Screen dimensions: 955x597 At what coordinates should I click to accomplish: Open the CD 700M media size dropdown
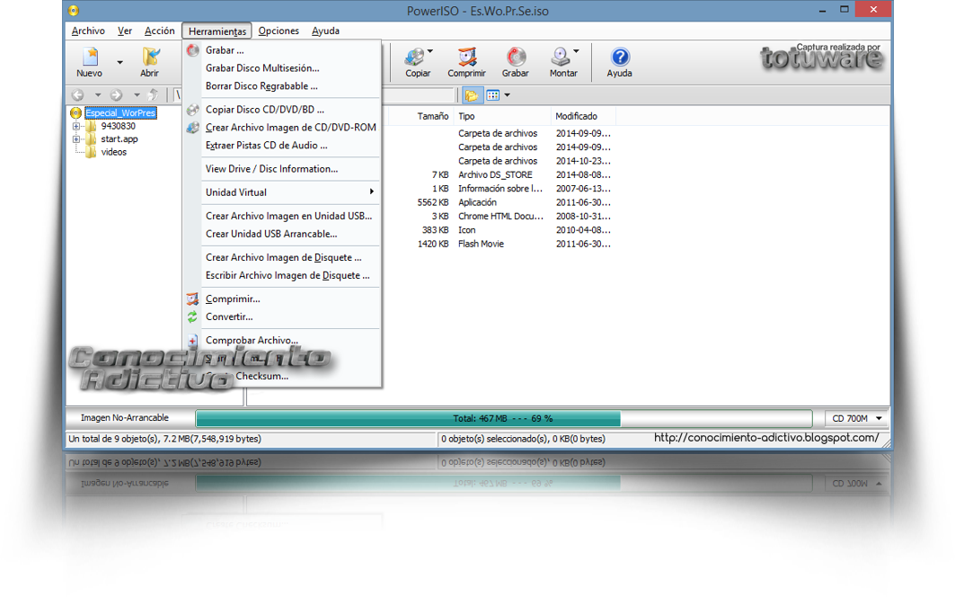[856, 418]
